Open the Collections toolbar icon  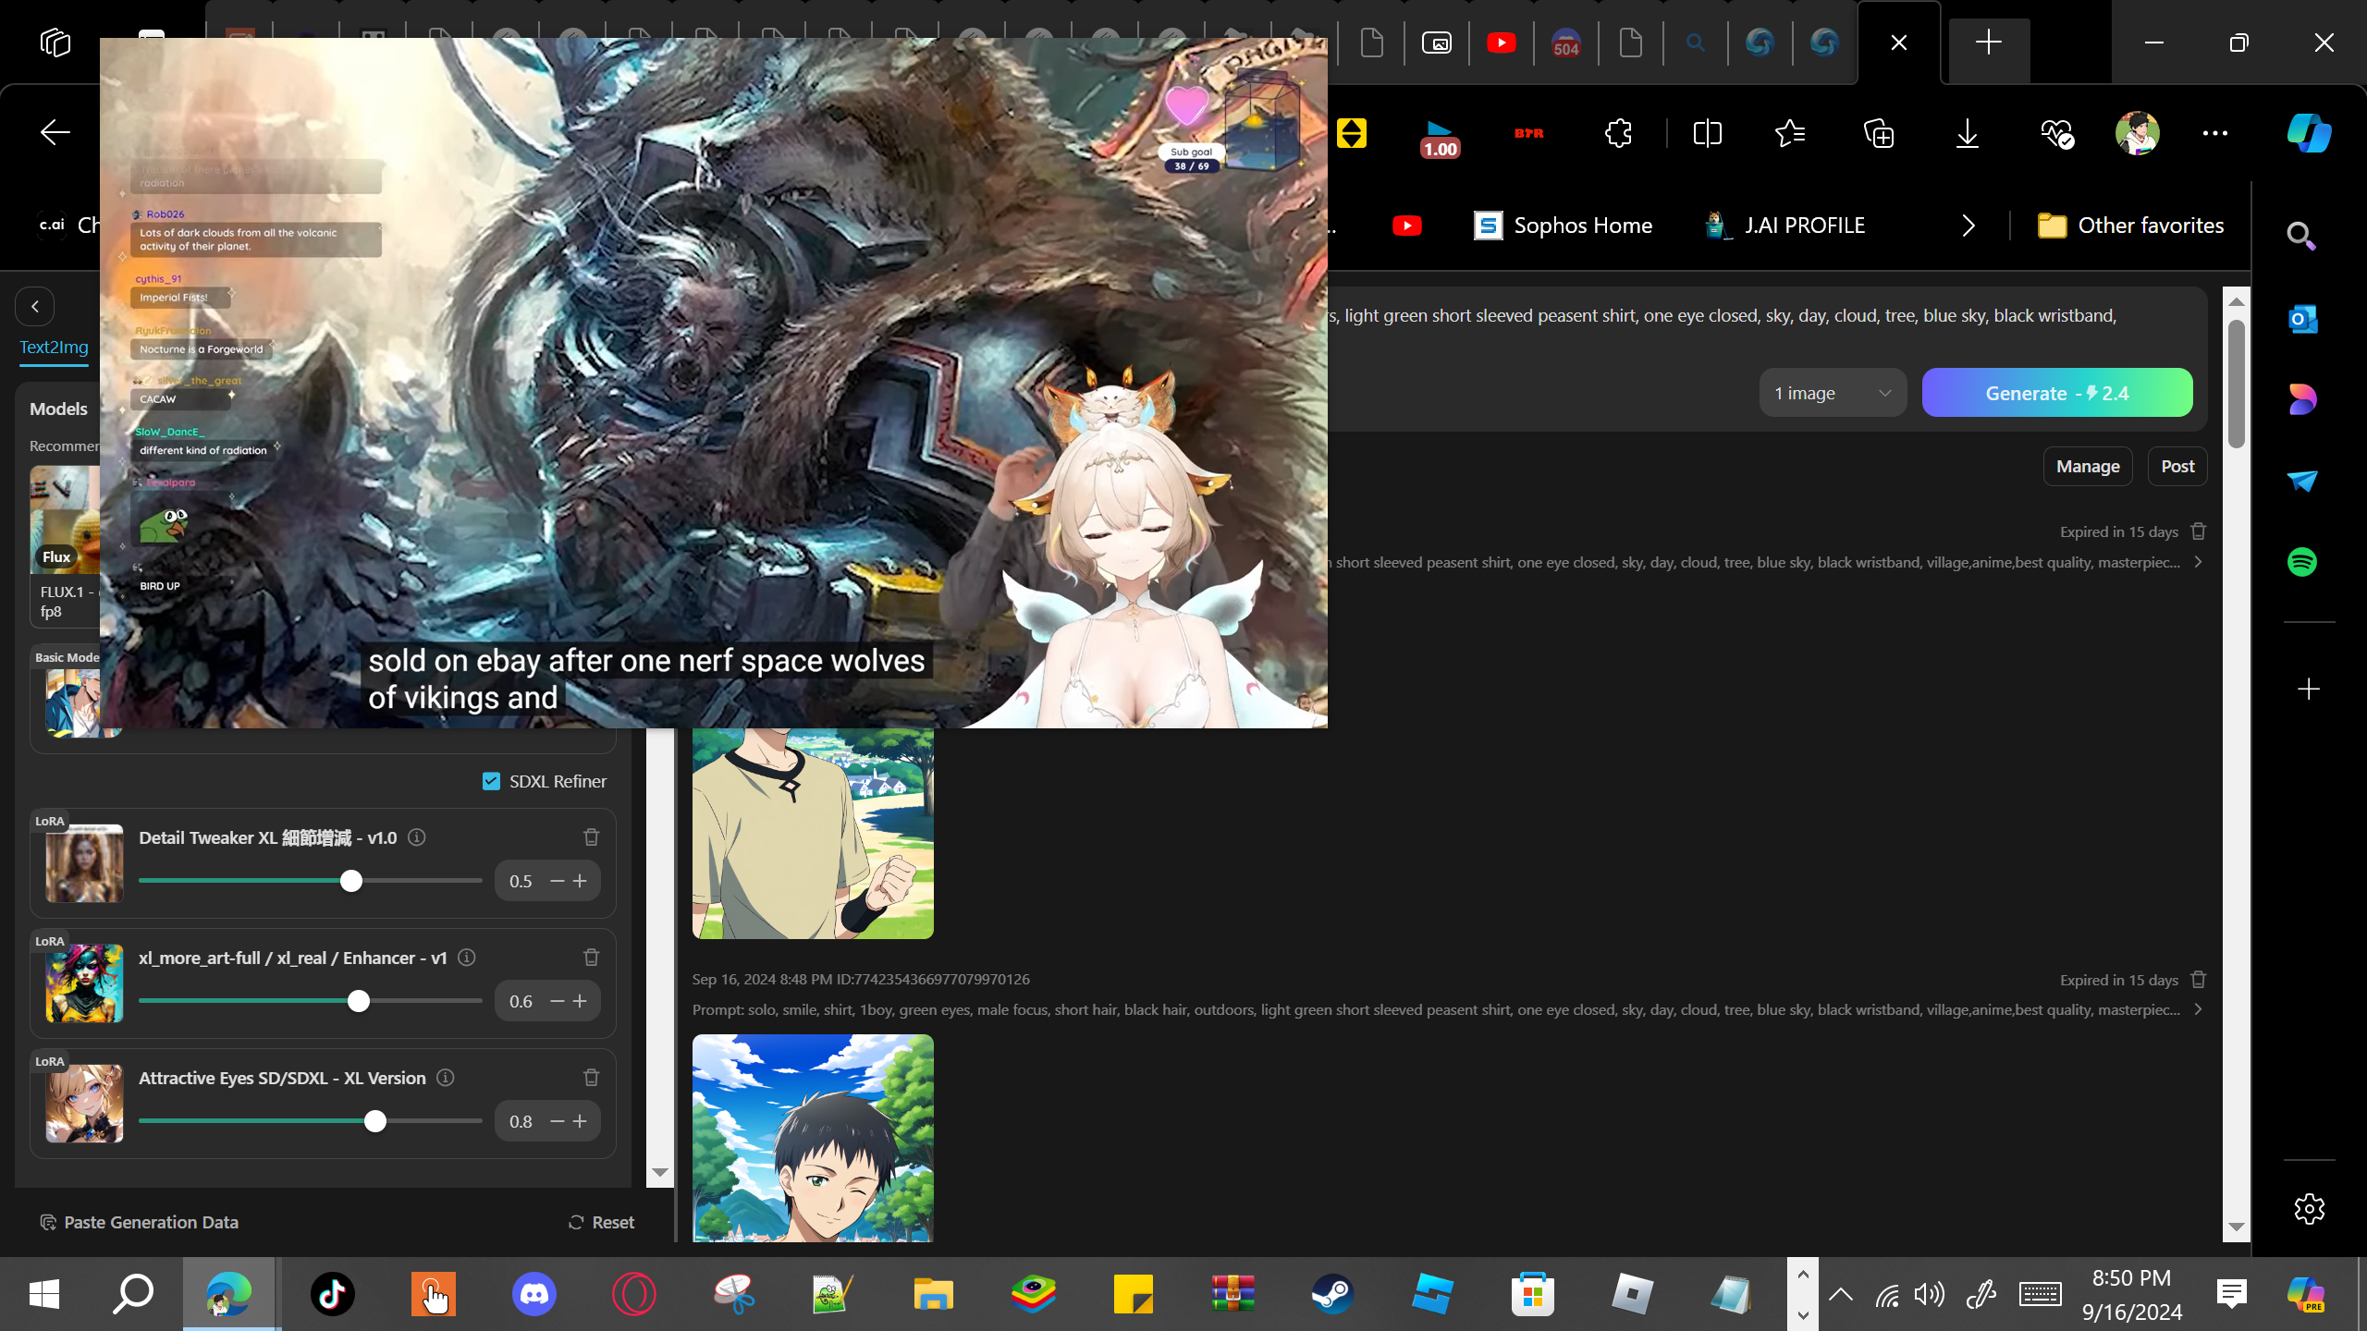tap(1879, 133)
